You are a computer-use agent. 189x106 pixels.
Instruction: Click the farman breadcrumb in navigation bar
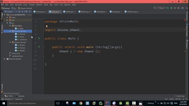click(x=6, y=8)
